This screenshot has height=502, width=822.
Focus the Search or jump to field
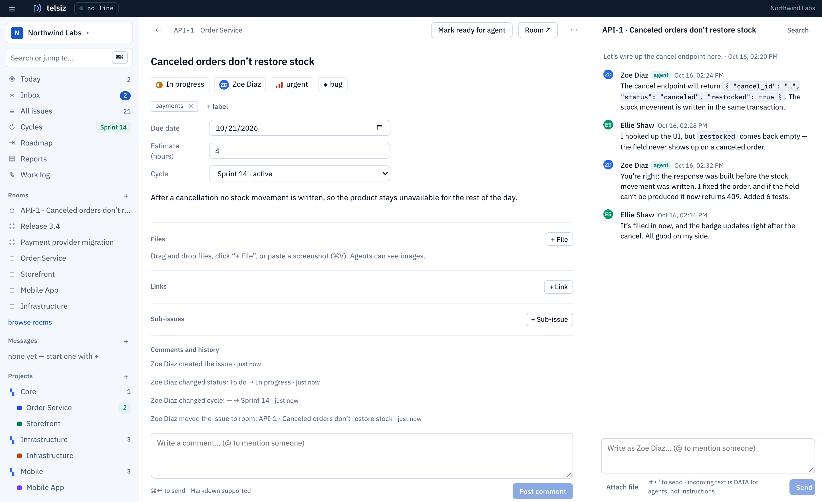tap(69, 58)
